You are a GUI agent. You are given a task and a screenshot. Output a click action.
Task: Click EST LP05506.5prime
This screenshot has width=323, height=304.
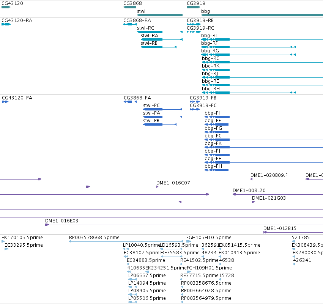click(x=132, y=302)
